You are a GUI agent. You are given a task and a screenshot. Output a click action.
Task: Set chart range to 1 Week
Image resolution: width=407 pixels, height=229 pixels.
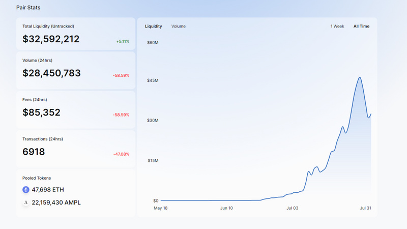coord(337,26)
